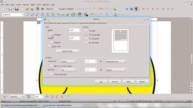Click the Color toolbar icon beside Default
Screen dimensions: 193x108
(x=28, y=97)
